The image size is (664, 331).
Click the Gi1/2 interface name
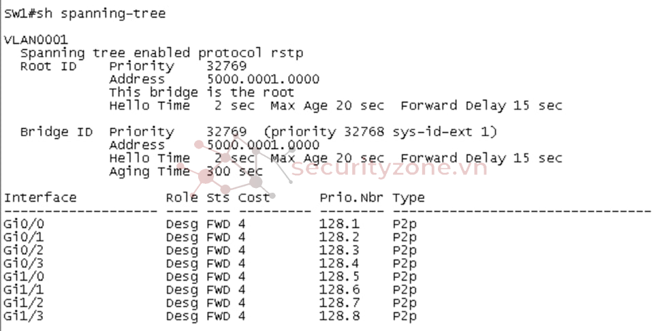coord(23,303)
